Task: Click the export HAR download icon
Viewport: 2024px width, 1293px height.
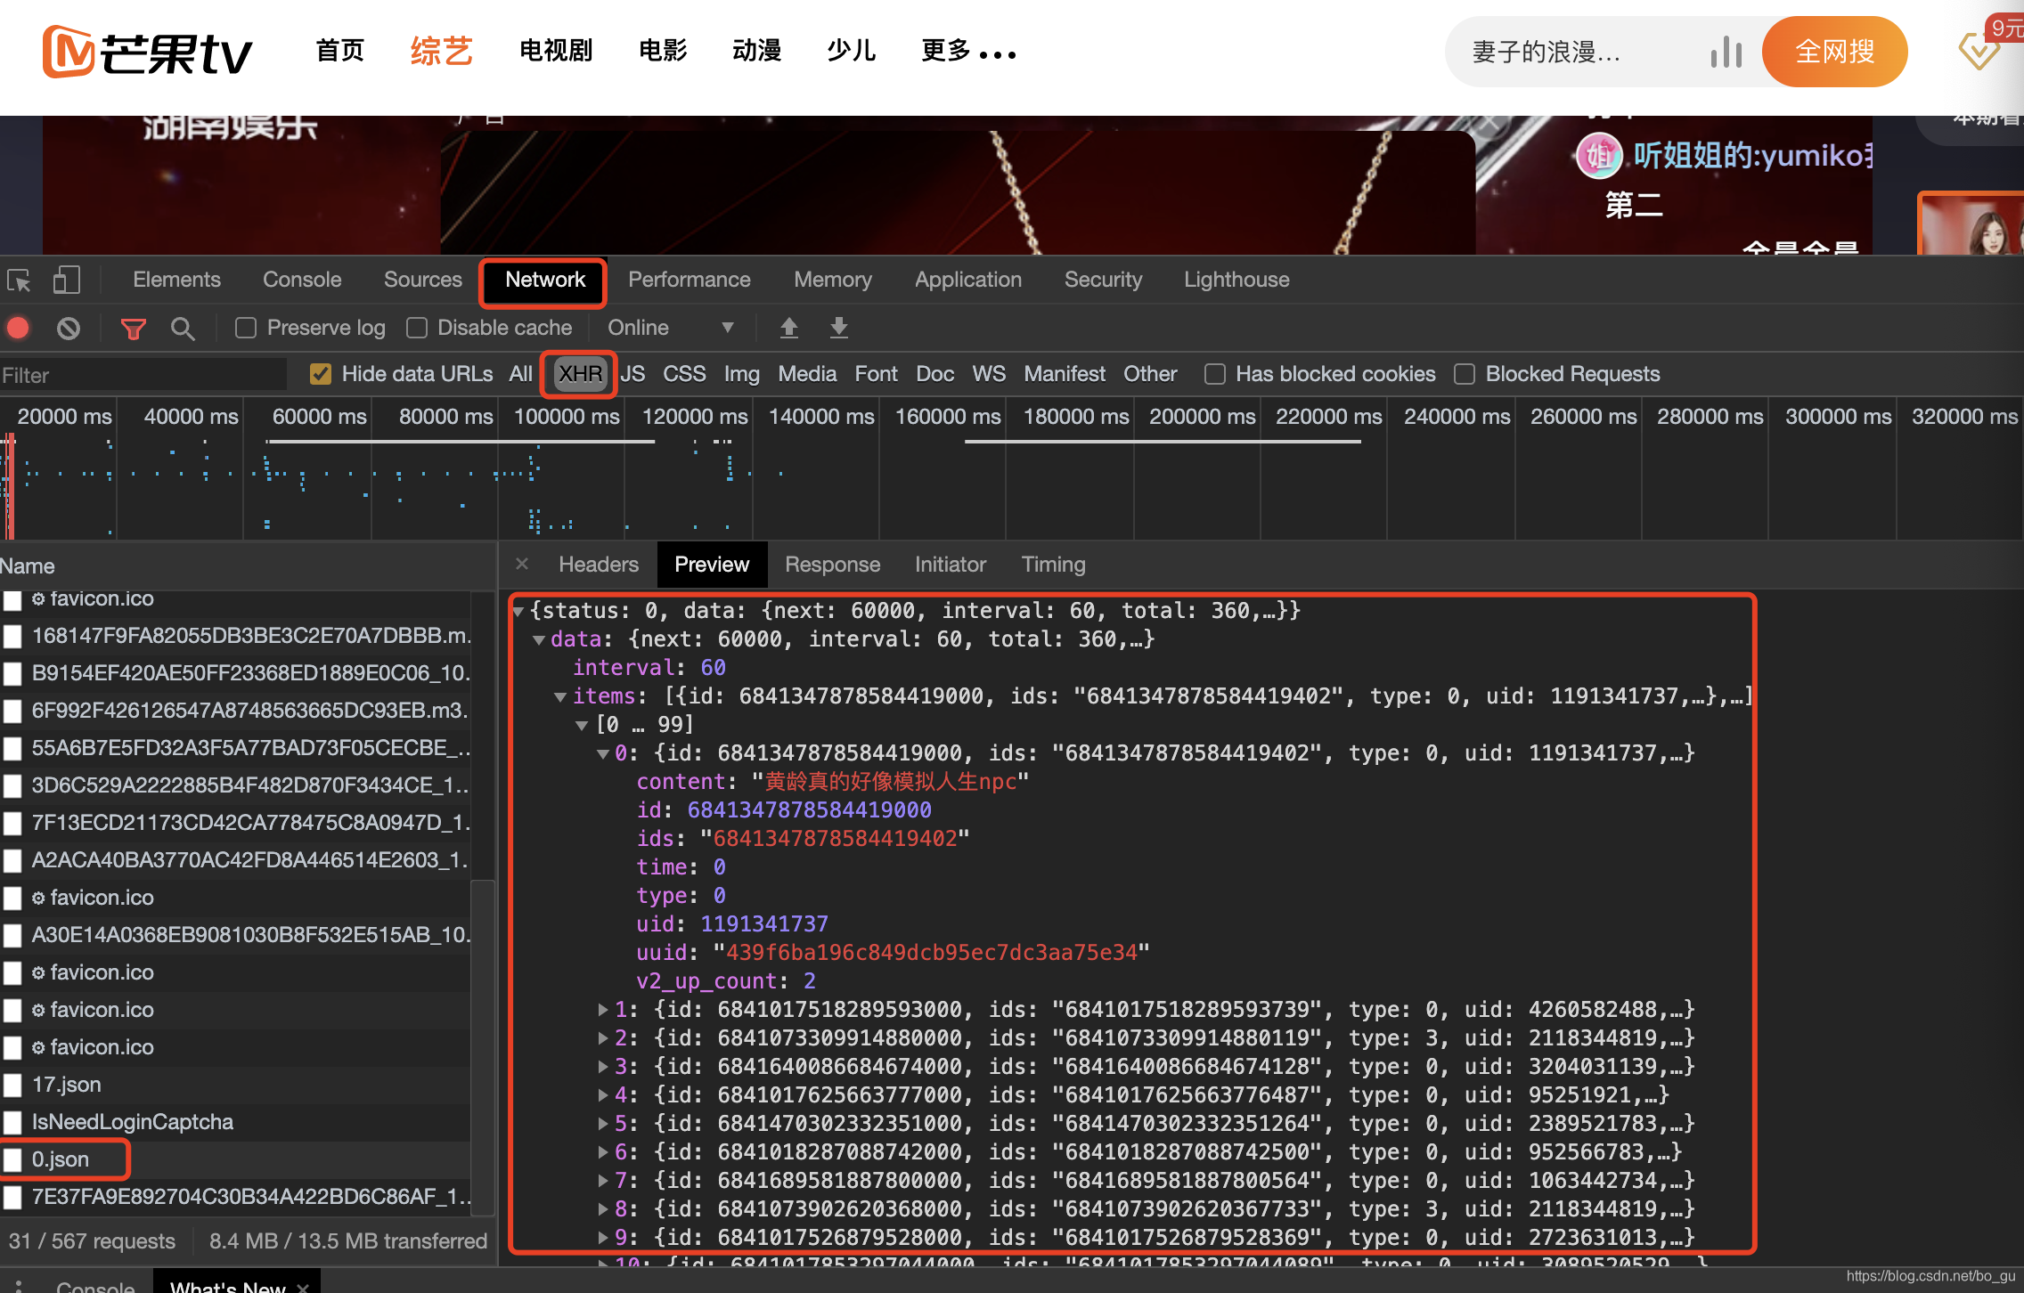Action: click(x=839, y=329)
